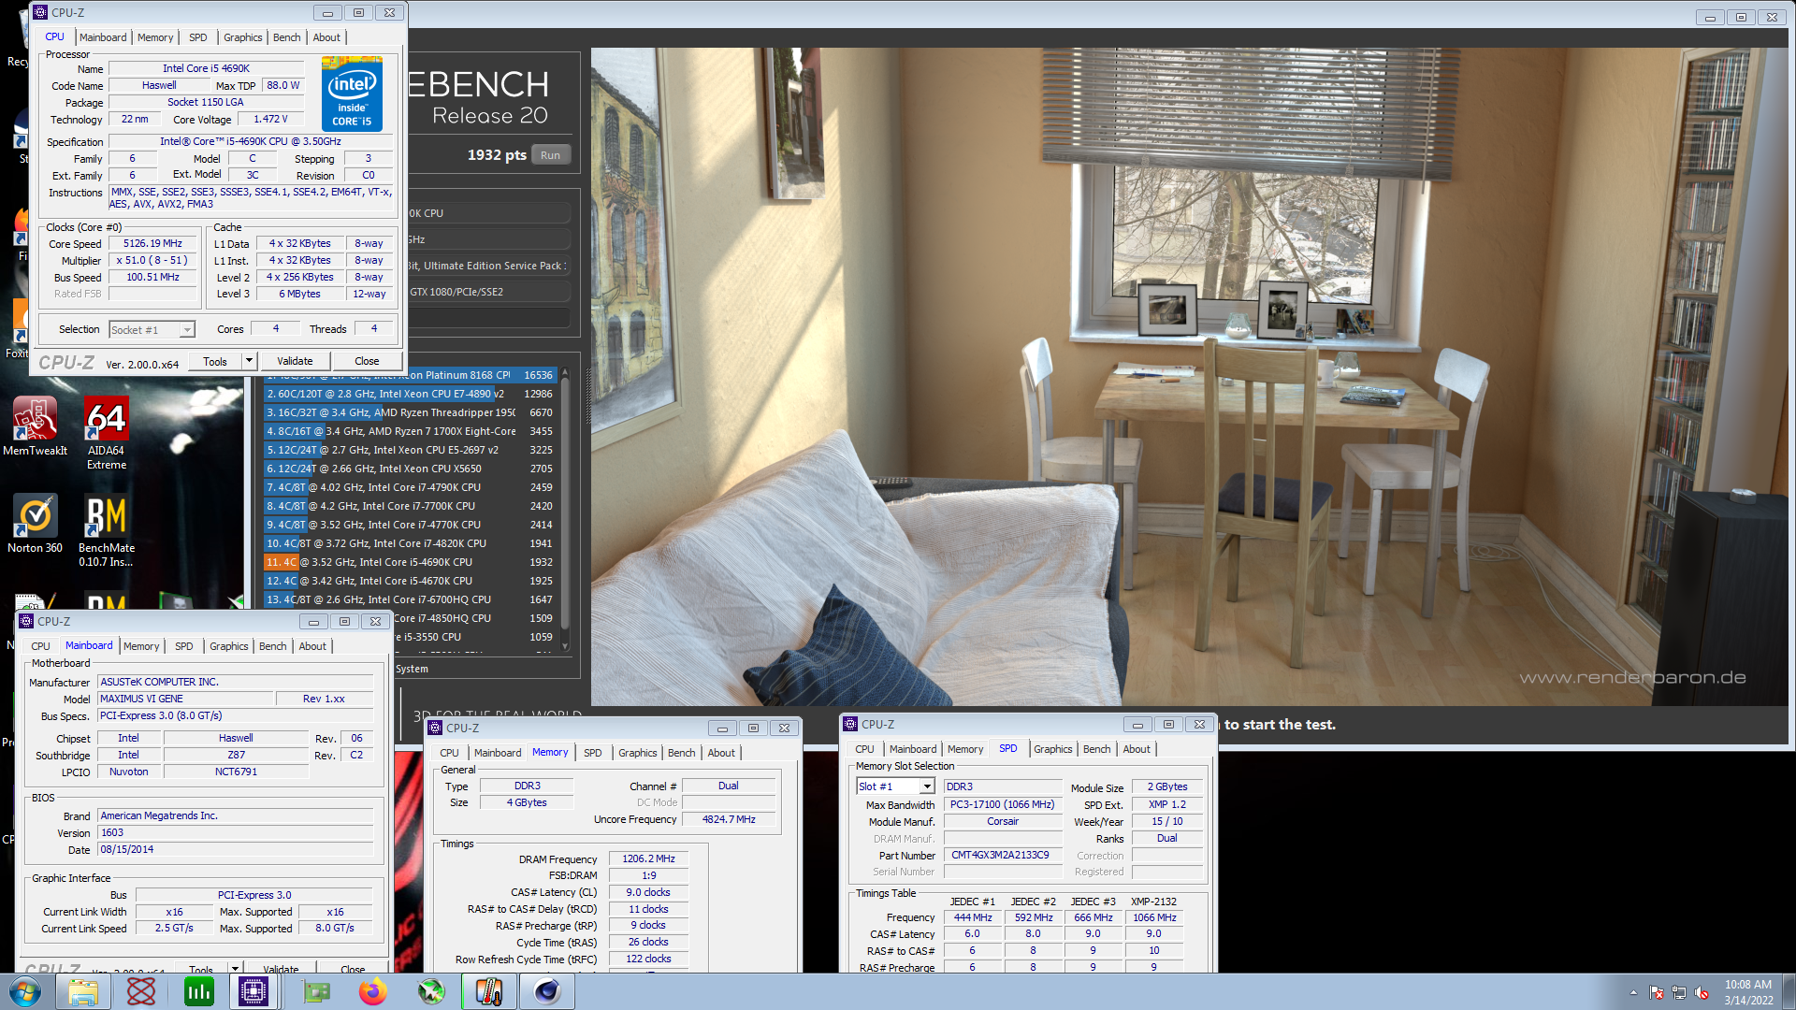Open Graphics tab in top CPU-Z window

coord(243,37)
